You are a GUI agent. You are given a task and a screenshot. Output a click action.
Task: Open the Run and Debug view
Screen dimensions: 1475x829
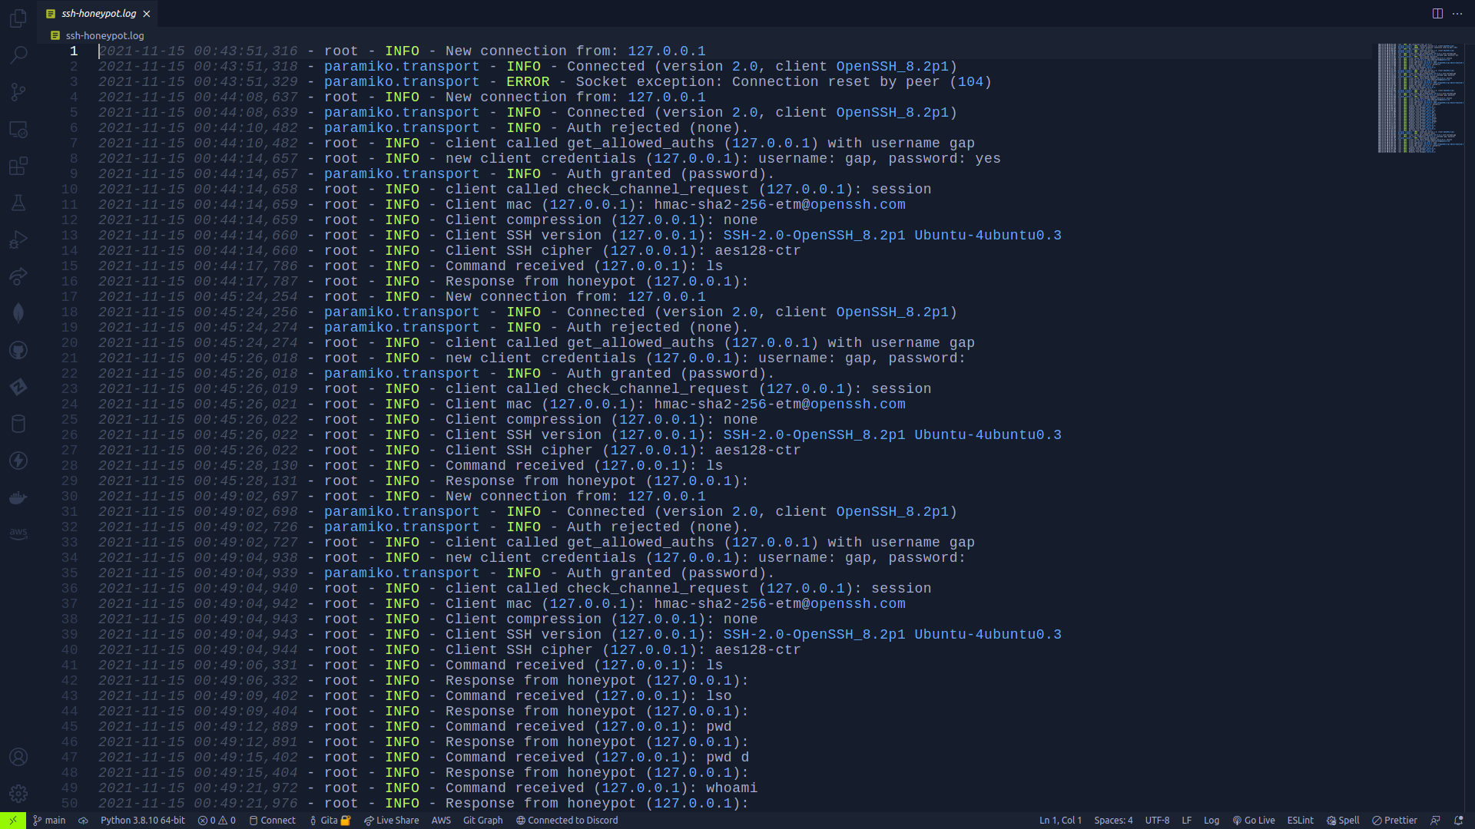click(18, 239)
